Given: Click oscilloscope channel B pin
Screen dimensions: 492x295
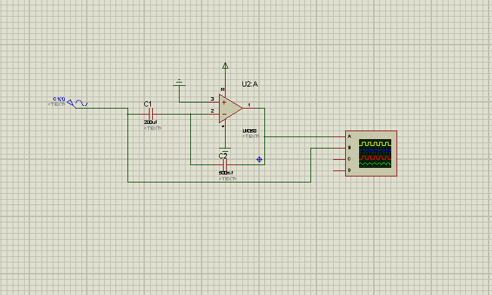Looking at the screenshot, I should [340, 148].
